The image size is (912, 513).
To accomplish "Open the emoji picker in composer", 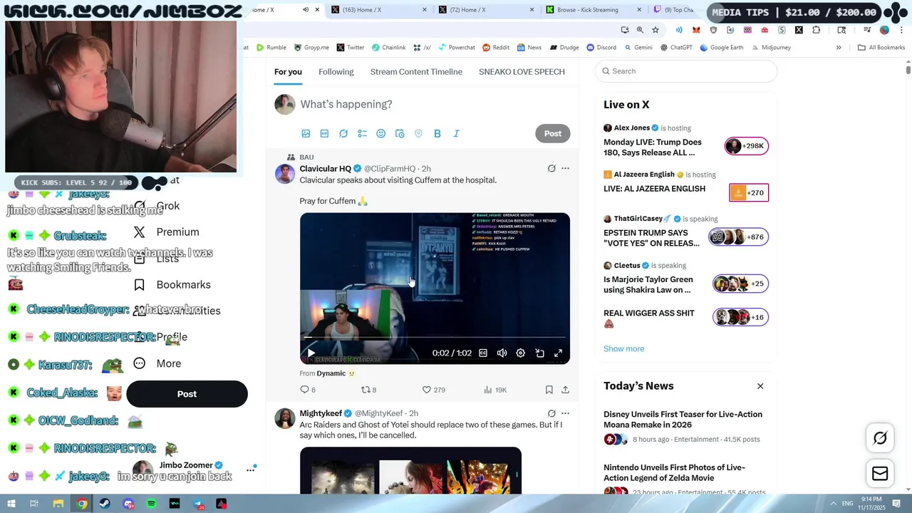I will click(x=380, y=133).
